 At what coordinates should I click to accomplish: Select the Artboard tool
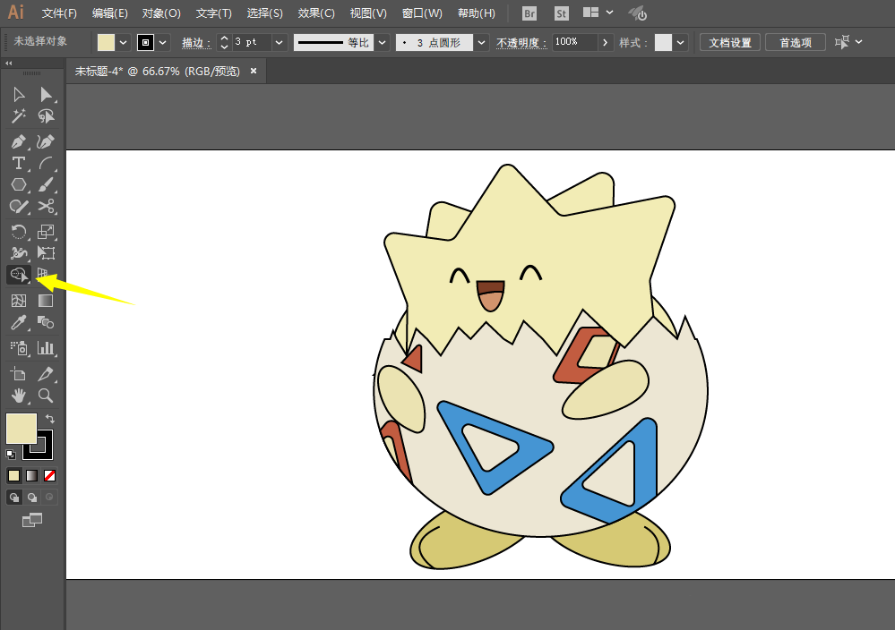click(19, 373)
